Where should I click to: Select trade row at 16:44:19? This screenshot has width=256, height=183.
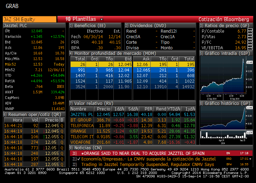point(34,131)
